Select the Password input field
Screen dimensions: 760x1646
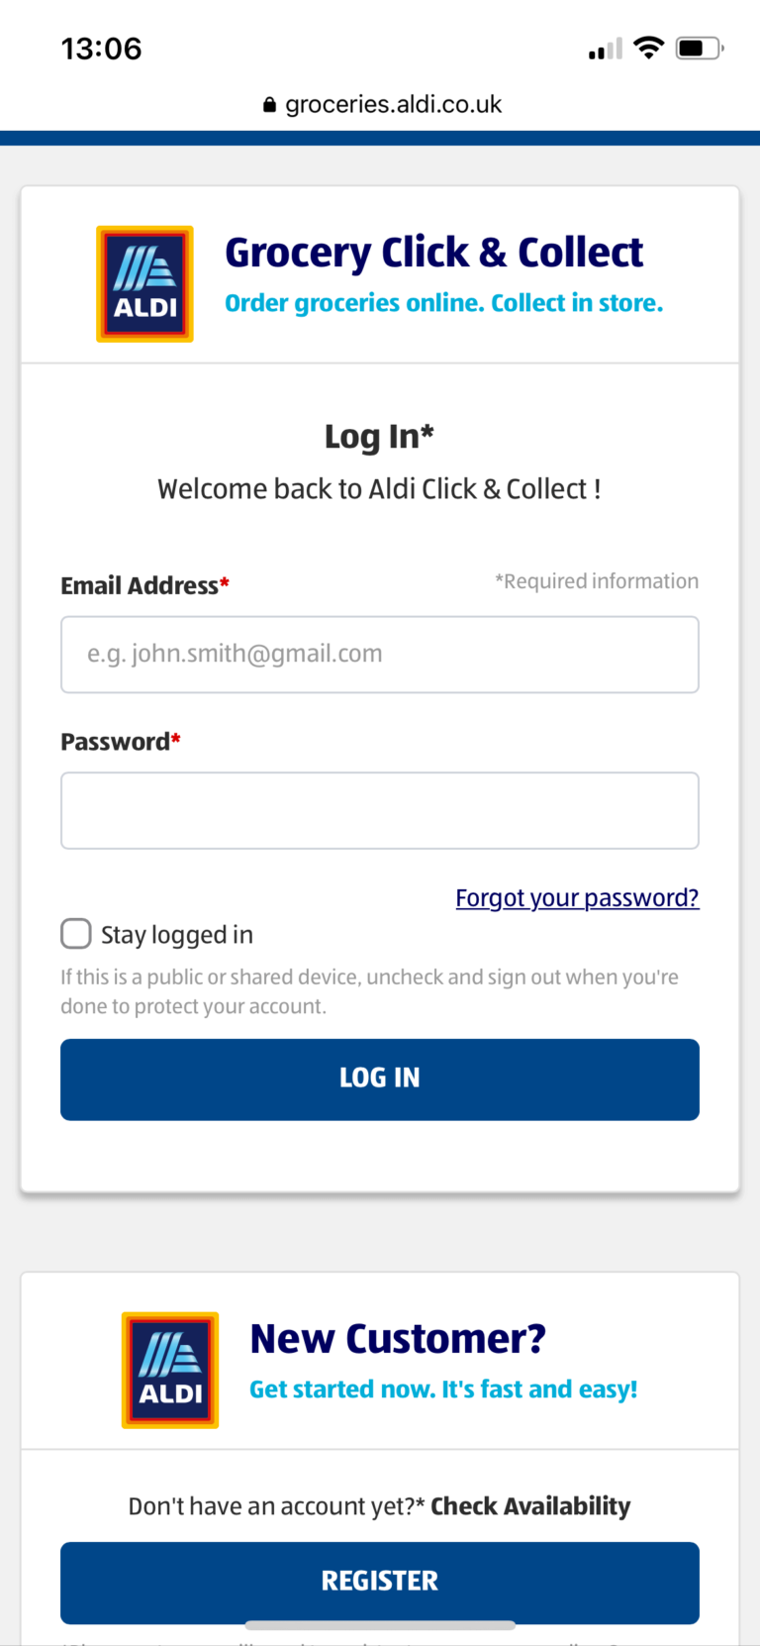pyautogui.click(x=380, y=810)
